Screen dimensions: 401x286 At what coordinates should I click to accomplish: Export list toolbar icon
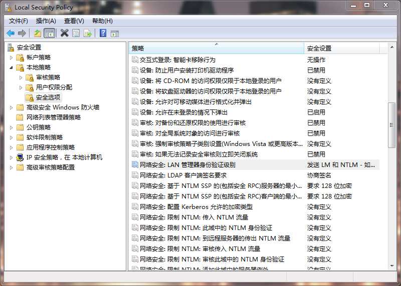tap(87, 33)
